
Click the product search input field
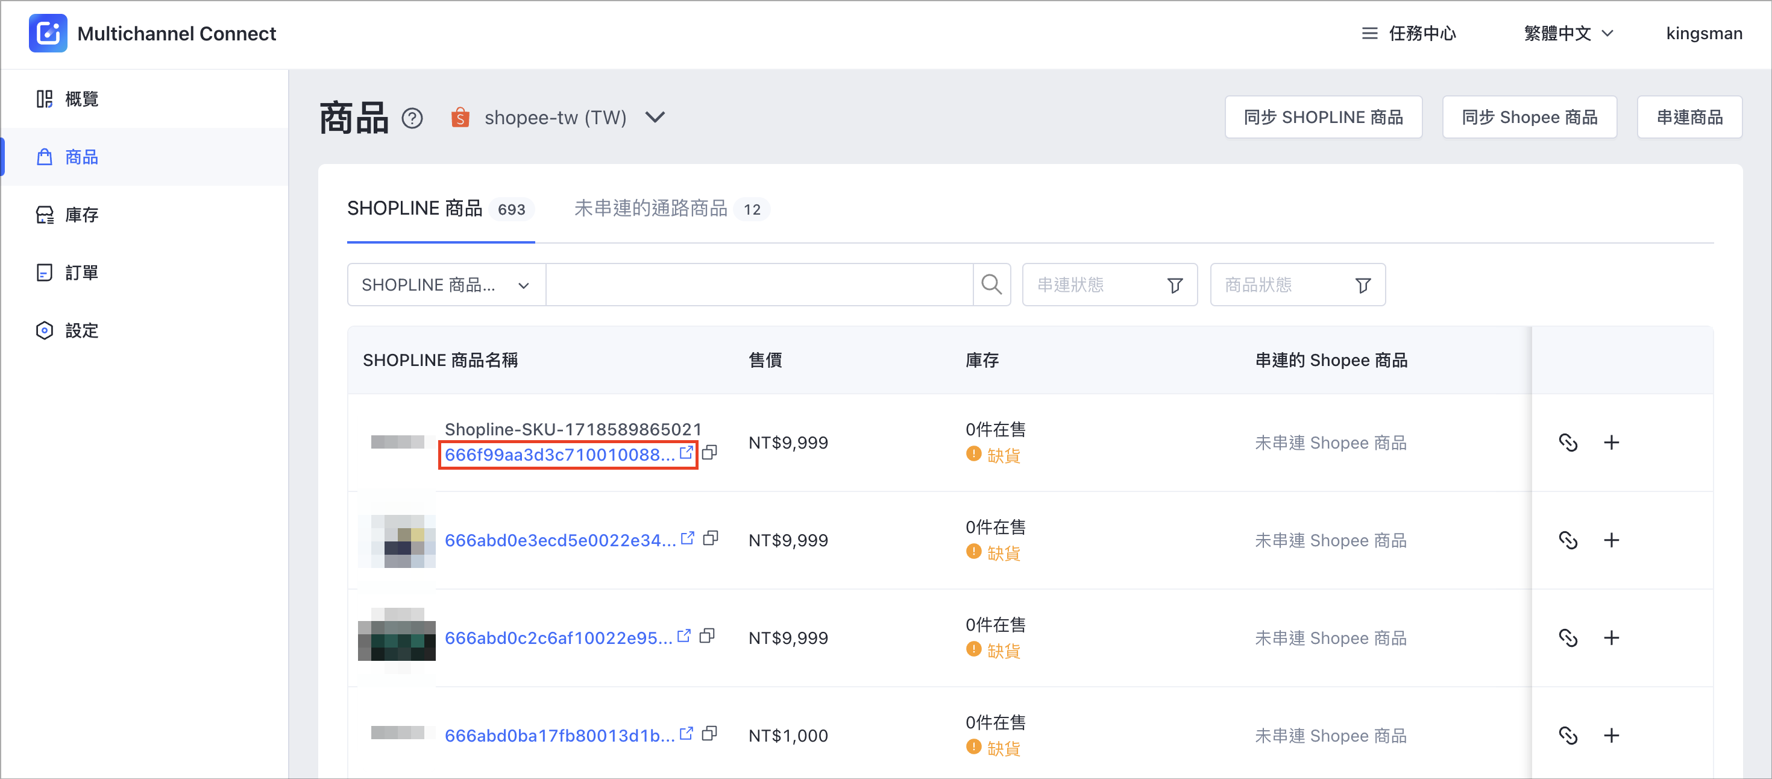[759, 285]
